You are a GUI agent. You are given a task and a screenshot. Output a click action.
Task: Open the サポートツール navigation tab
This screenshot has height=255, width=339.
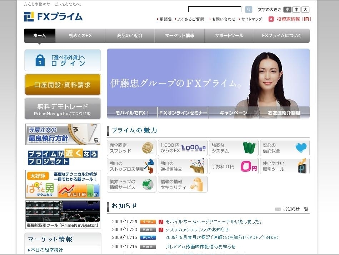(x=229, y=36)
